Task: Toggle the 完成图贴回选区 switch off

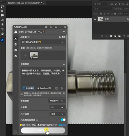Action: (63, 120)
